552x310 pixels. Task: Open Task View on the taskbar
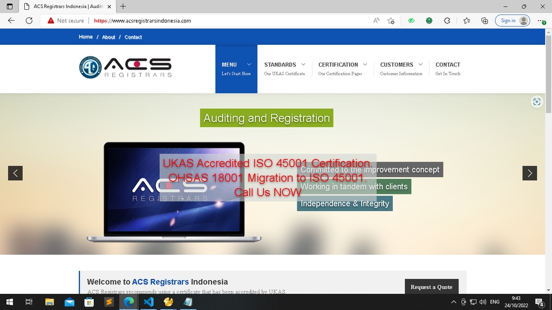(x=29, y=302)
